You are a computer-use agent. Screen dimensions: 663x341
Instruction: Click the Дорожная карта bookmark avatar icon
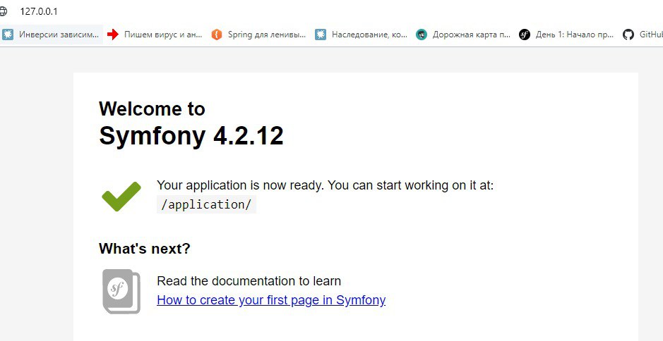pyautogui.click(x=421, y=35)
